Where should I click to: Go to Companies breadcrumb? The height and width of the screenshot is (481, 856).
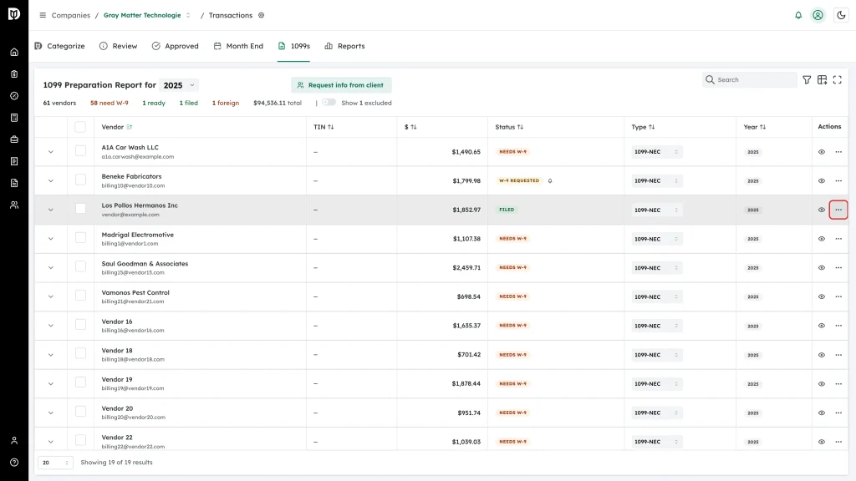pyautogui.click(x=71, y=15)
